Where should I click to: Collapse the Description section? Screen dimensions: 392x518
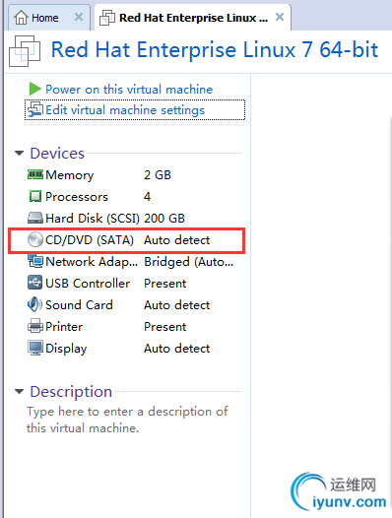(x=19, y=392)
